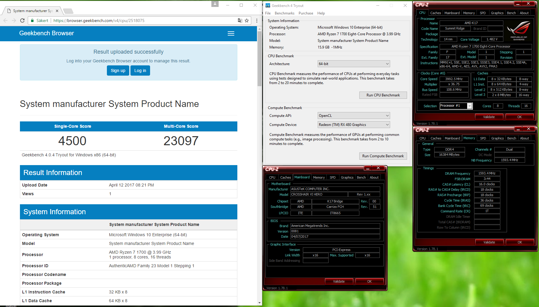The width and height of the screenshot is (539, 307).
Task: Click the Single-Core Score value 4500
Action: pos(72,141)
